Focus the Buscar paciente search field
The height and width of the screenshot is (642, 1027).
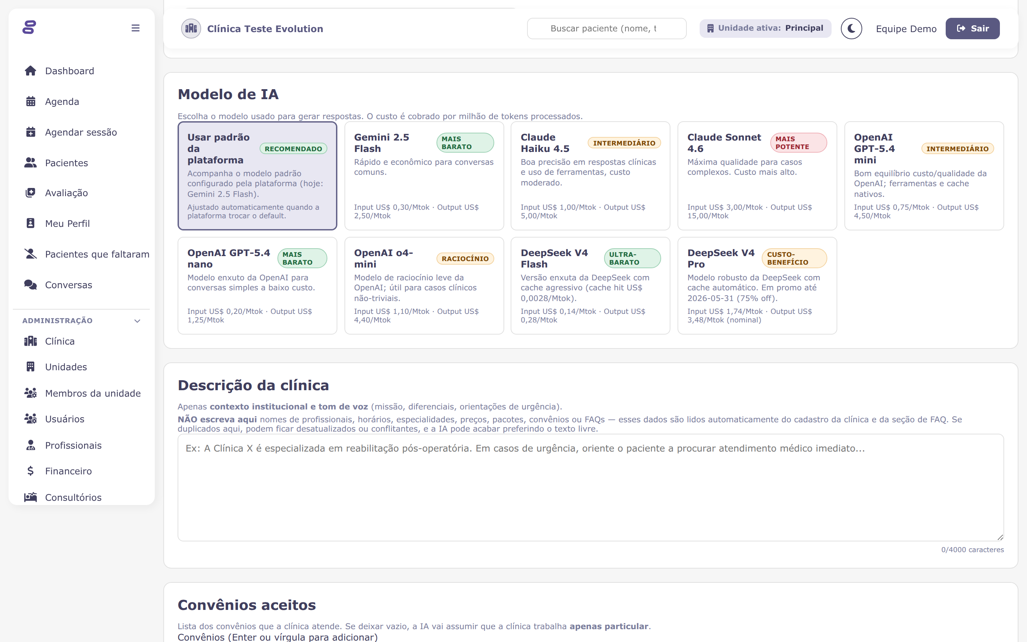(x=607, y=29)
